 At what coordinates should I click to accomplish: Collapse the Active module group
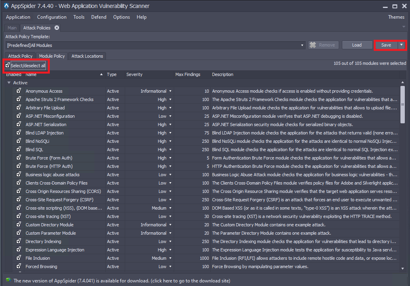(x=9, y=83)
